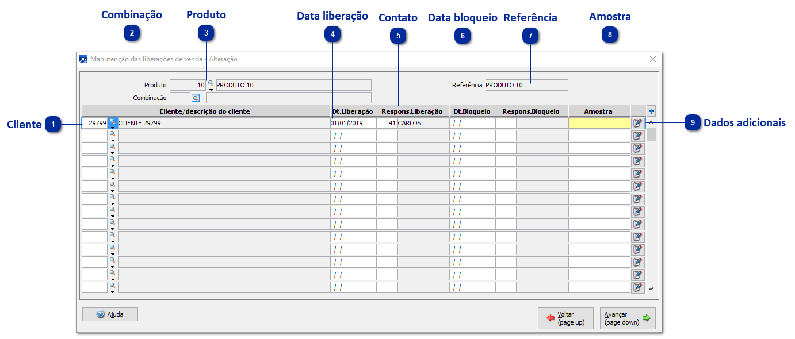Screen dimensions: 795x339
Task: Click the Respons.Bloqueio column header
Action: (x=532, y=111)
